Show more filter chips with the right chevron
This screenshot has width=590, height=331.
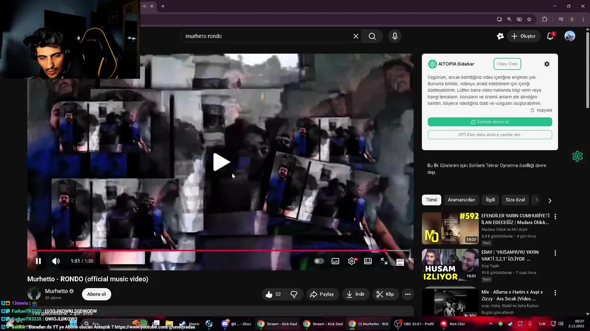point(549,200)
